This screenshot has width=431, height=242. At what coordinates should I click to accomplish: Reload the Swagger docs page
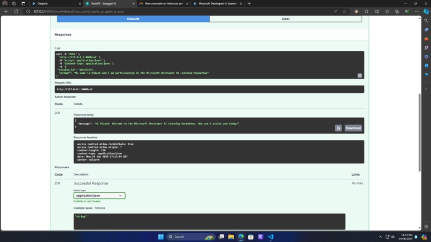point(16,12)
